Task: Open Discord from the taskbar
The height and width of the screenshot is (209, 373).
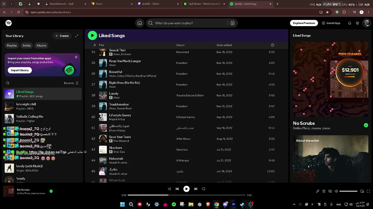Action: coord(225,204)
